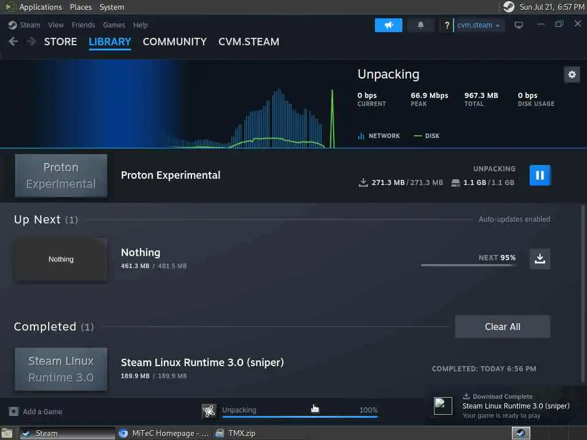Viewport: 587px width, 440px height.
Task: Open the View menu
Action: (x=56, y=25)
